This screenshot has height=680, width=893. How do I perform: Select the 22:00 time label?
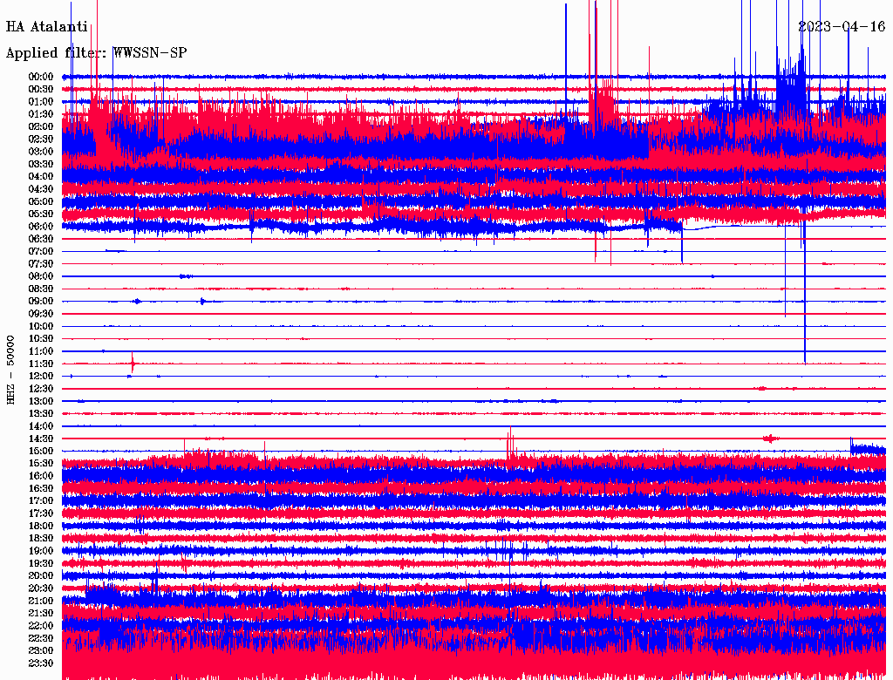point(41,625)
